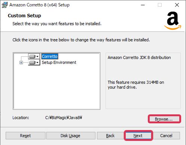Click the Custom Setup heading

24,16
